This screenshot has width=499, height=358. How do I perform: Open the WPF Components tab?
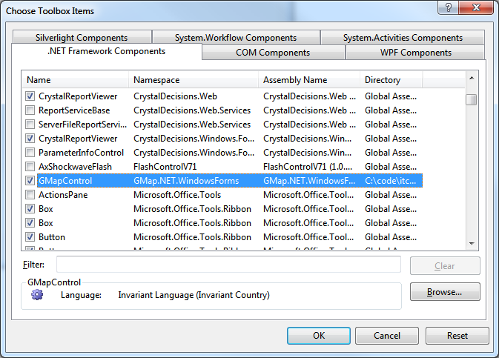(x=416, y=53)
